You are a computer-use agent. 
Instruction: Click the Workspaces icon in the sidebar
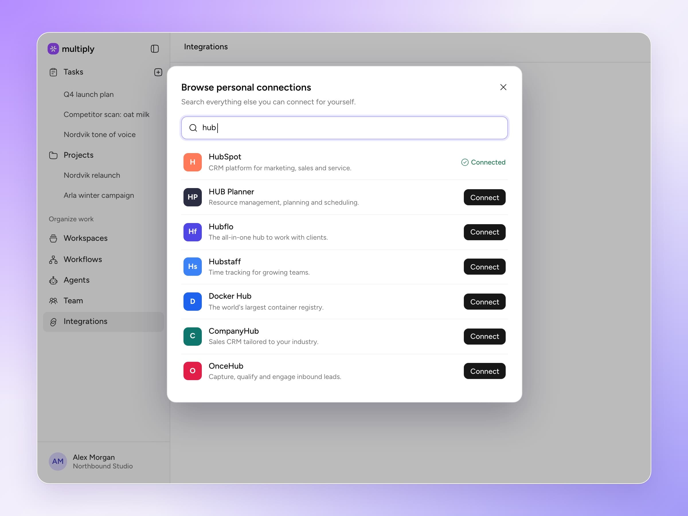53,238
